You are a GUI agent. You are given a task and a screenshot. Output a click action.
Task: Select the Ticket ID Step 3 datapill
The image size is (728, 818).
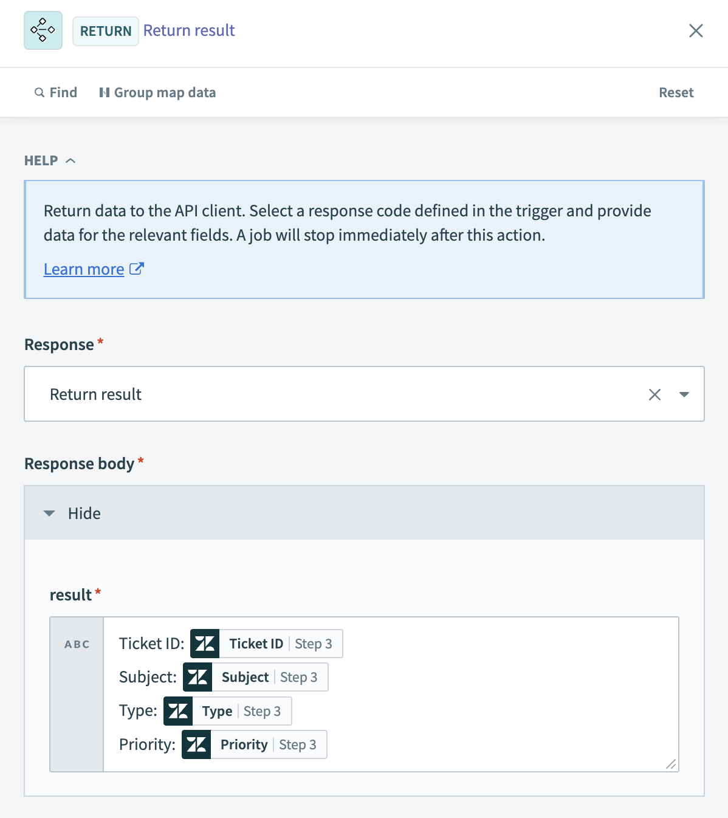[x=280, y=644]
